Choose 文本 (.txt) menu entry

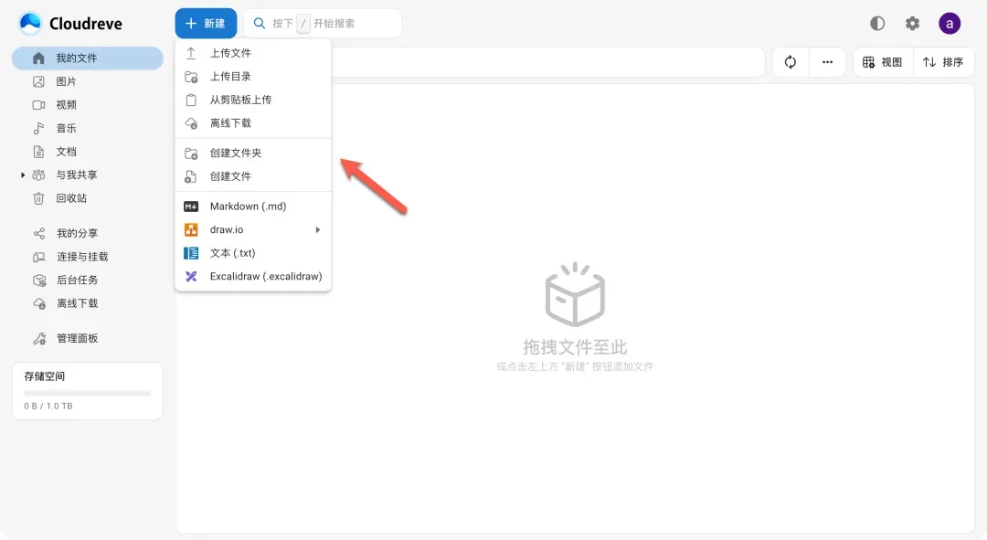(x=253, y=253)
